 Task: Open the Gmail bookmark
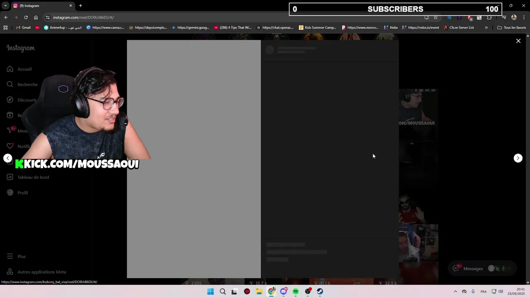pos(23,28)
